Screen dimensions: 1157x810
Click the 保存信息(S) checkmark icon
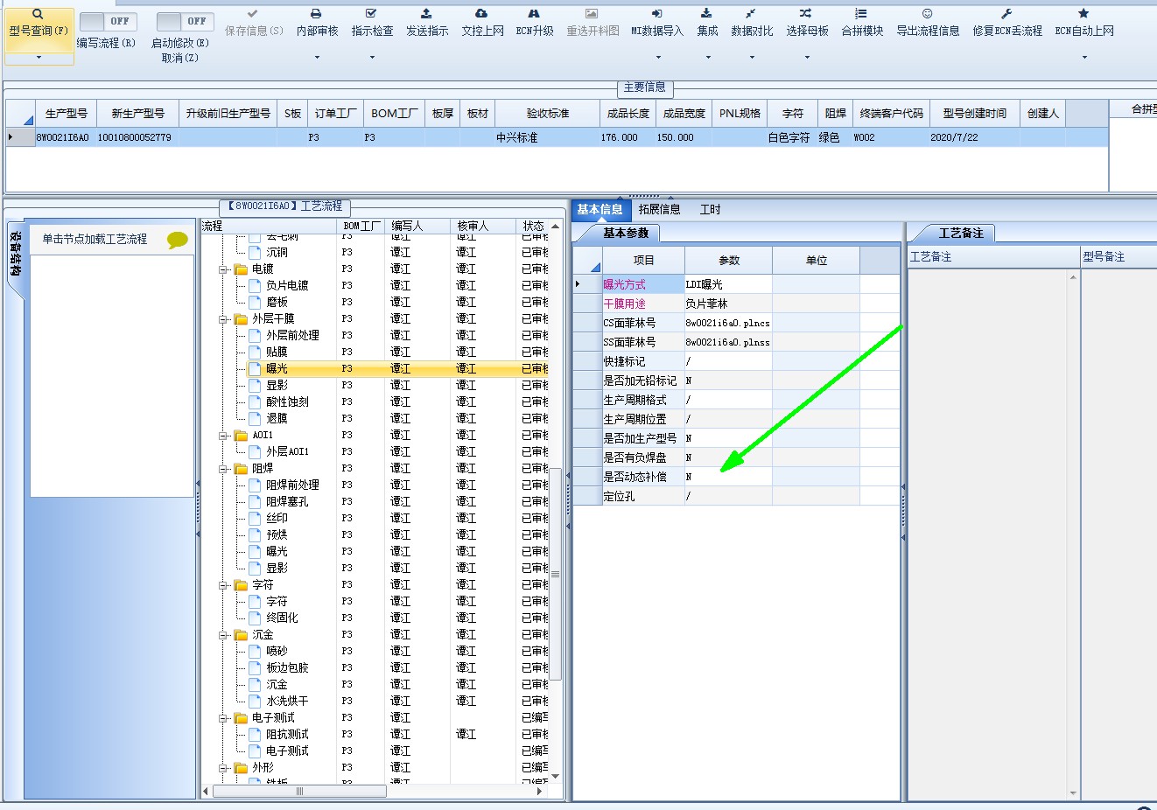tap(253, 14)
